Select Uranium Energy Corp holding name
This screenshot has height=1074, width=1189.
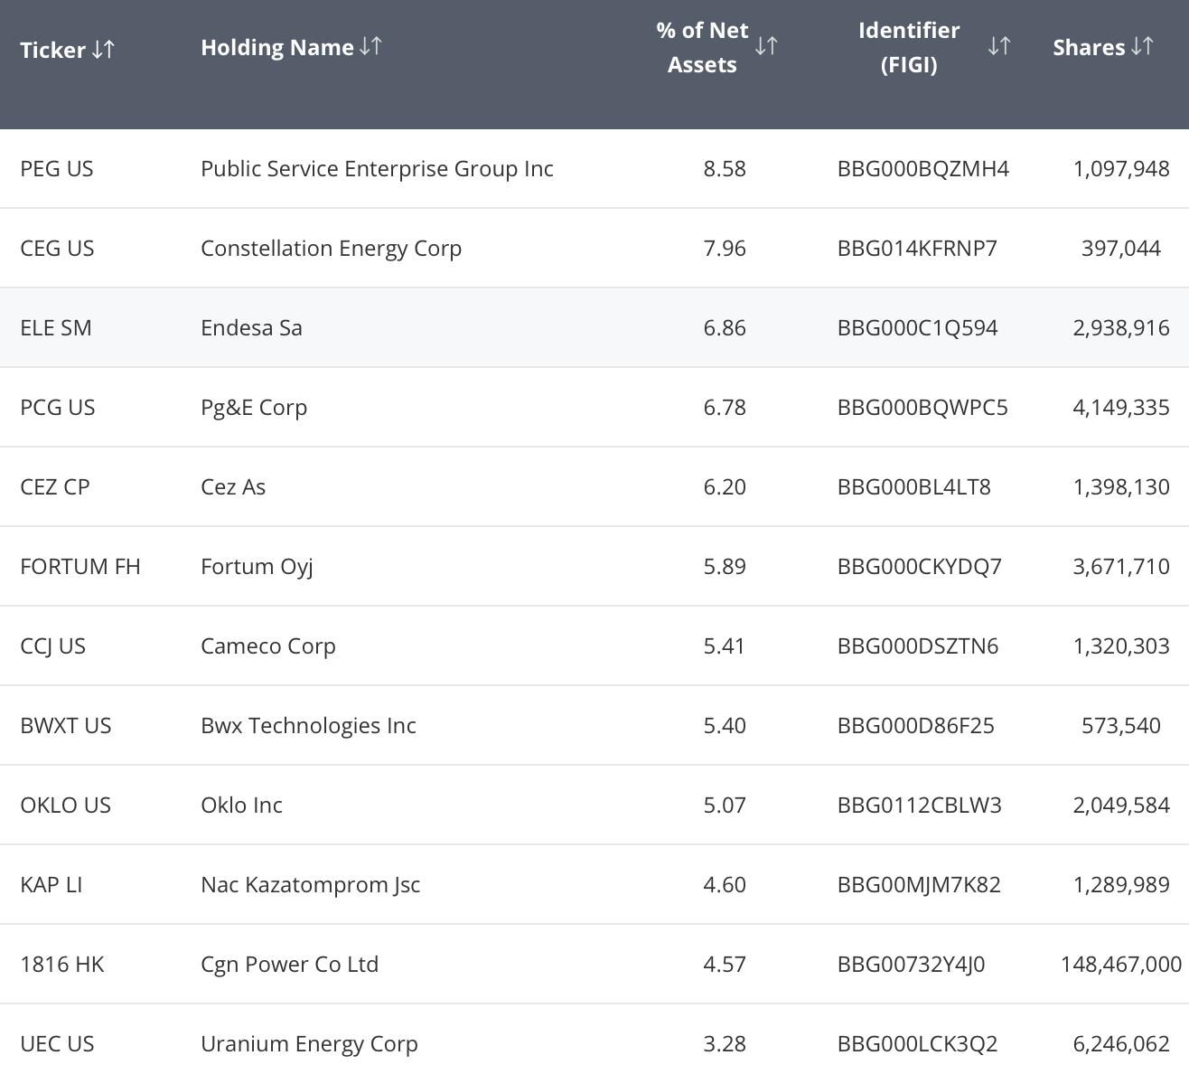tap(309, 1044)
